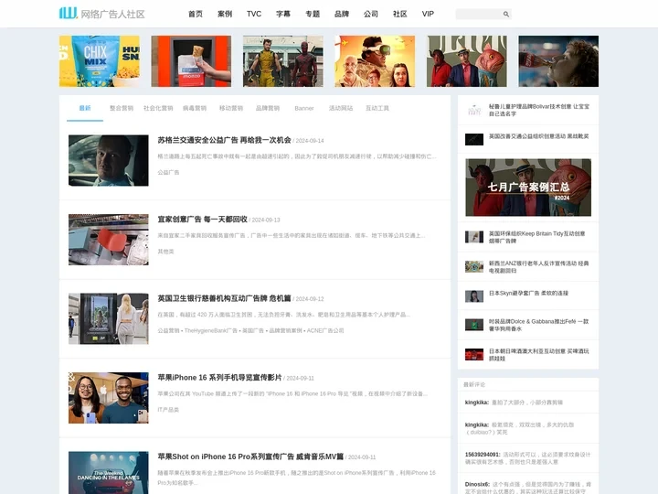The width and height of the screenshot is (658, 494).
Task: Click first kingkika comment in 最新评论
Action: (514, 403)
